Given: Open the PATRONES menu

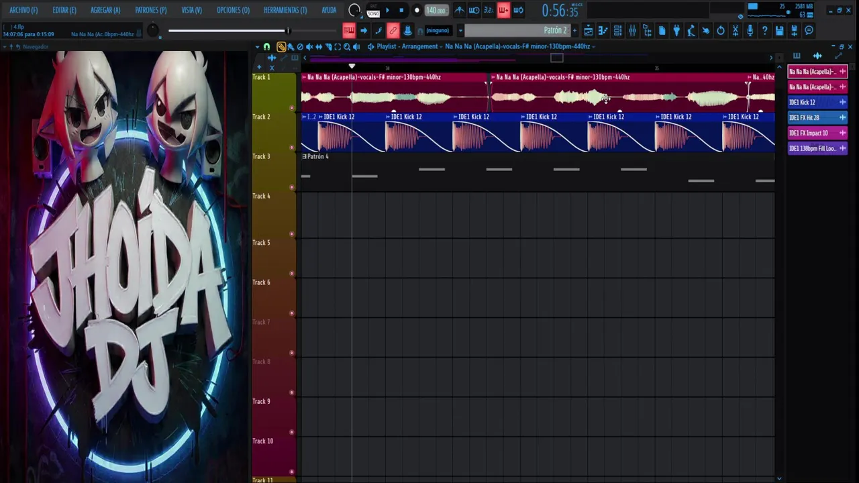Looking at the screenshot, I should pos(151,10).
